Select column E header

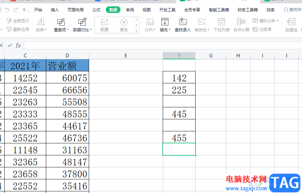[126, 56]
